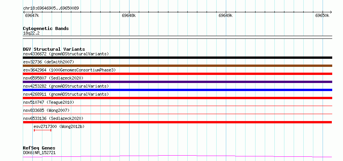
Task: Click the nsv6595807 (Sedlazeck2020) label
Action: click(53, 78)
